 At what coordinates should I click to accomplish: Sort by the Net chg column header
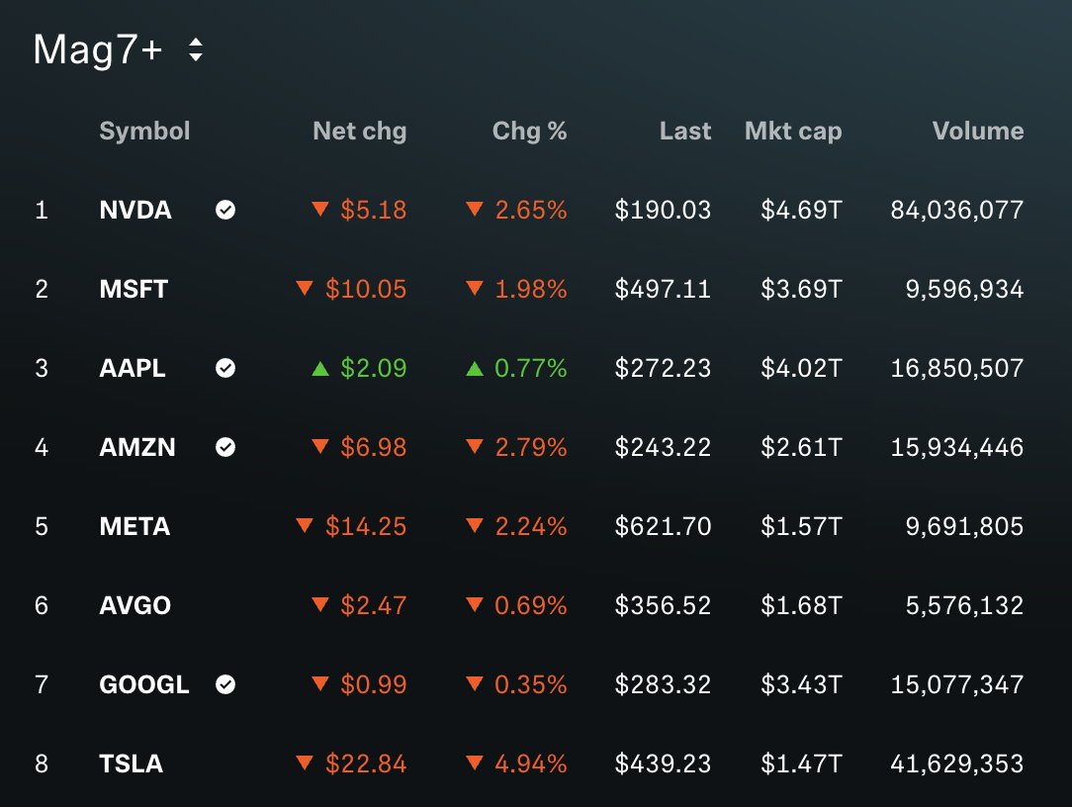coord(360,131)
